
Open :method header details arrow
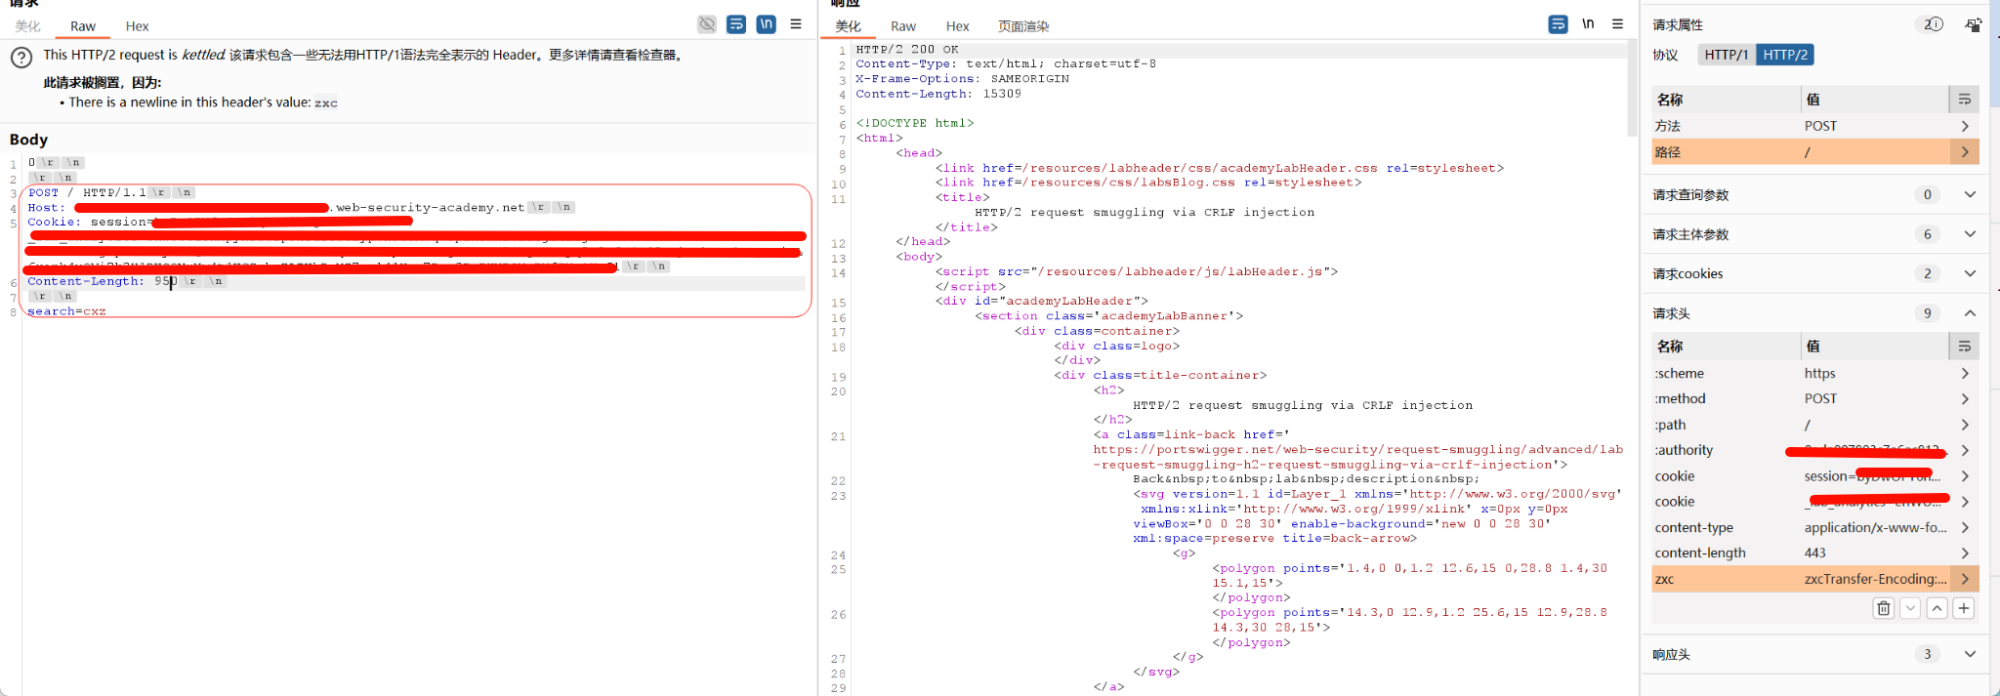click(1965, 398)
